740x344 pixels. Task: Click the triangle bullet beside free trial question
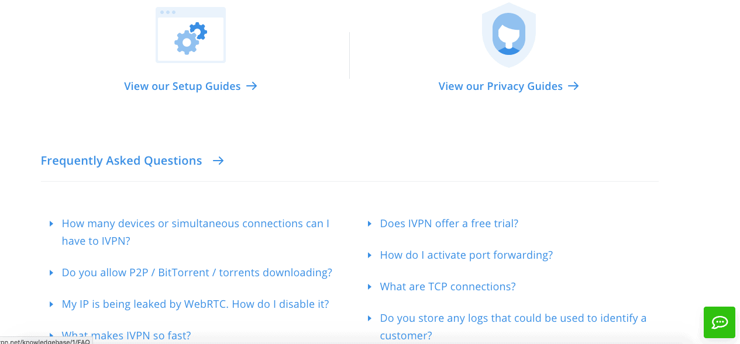(370, 224)
